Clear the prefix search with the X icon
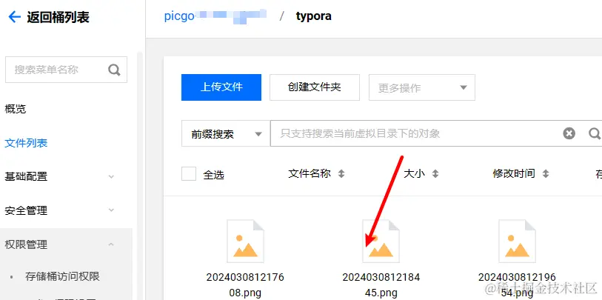The width and height of the screenshot is (602, 300). [569, 133]
